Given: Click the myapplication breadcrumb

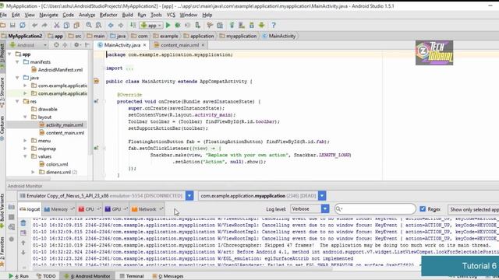Looking at the screenshot, I should (238, 36).
